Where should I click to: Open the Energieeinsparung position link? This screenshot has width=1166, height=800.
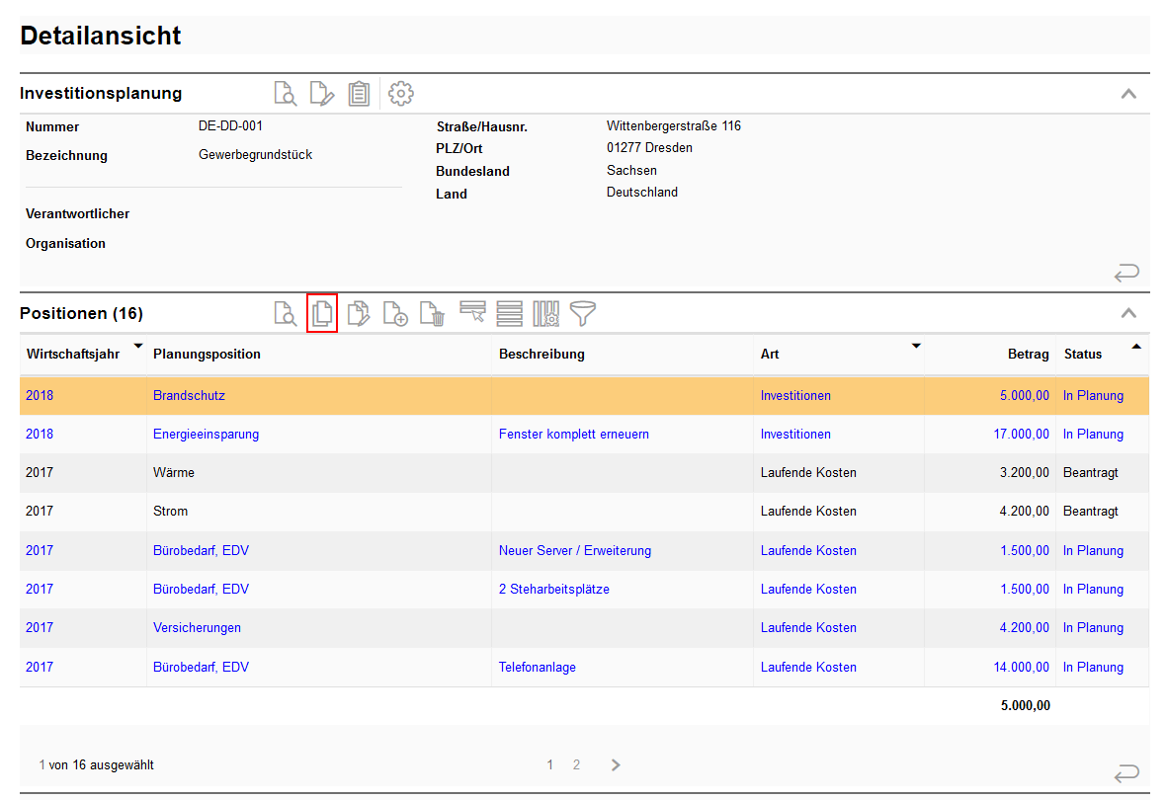coord(206,435)
